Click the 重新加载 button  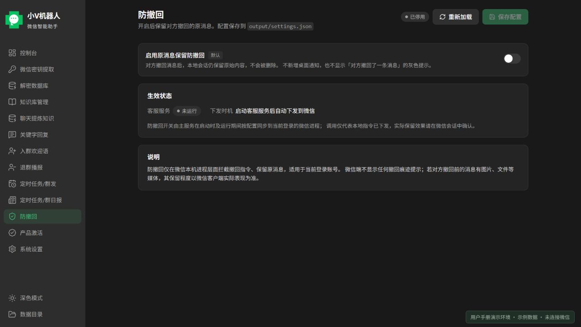tap(455, 17)
